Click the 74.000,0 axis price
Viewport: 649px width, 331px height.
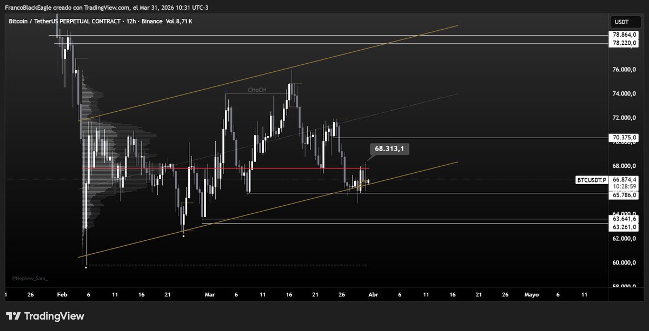click(624, 94)
